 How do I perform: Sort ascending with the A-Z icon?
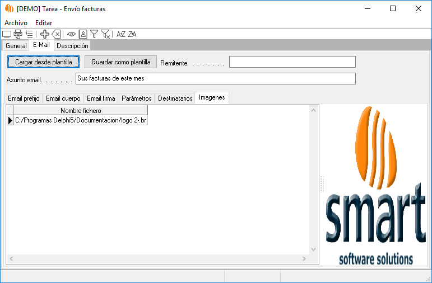coord(120,34)
